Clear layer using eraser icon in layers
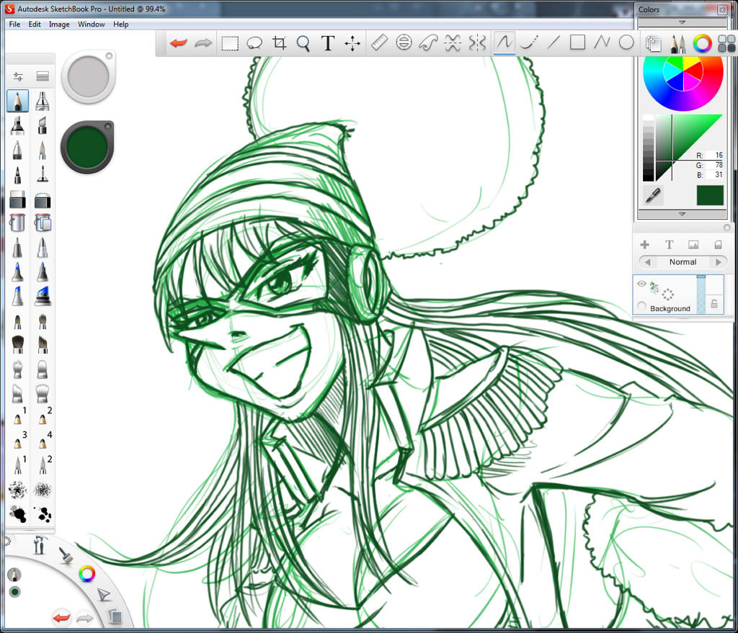The height and width of the screenshot is (633, 738). 718,245
